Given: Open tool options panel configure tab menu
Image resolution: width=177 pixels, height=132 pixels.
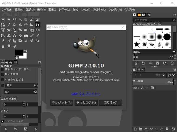Looking at the screenshot, I should (40, 62).
